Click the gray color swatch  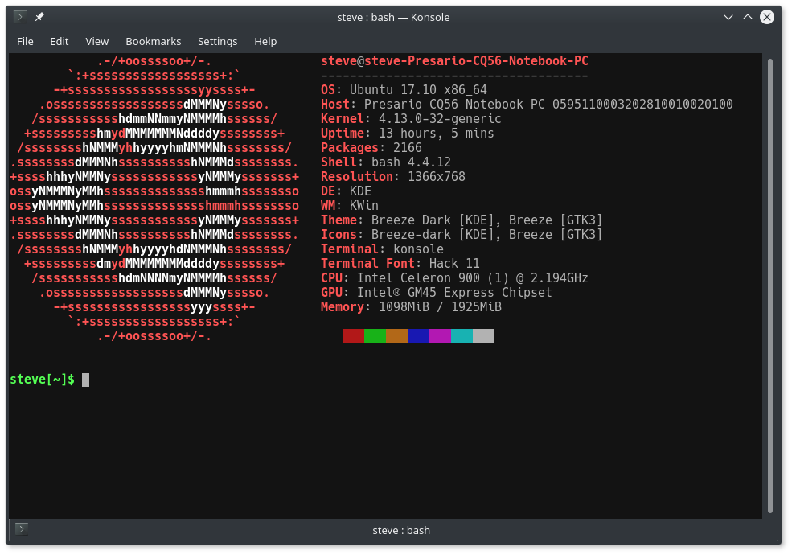(482, 335)
